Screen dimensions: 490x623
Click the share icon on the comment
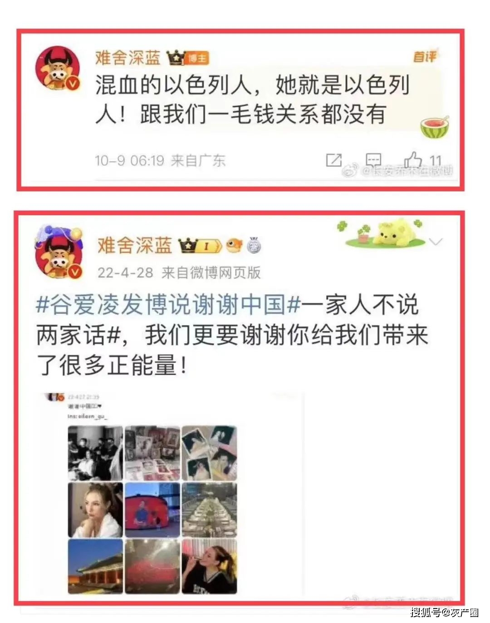(333, 160)
